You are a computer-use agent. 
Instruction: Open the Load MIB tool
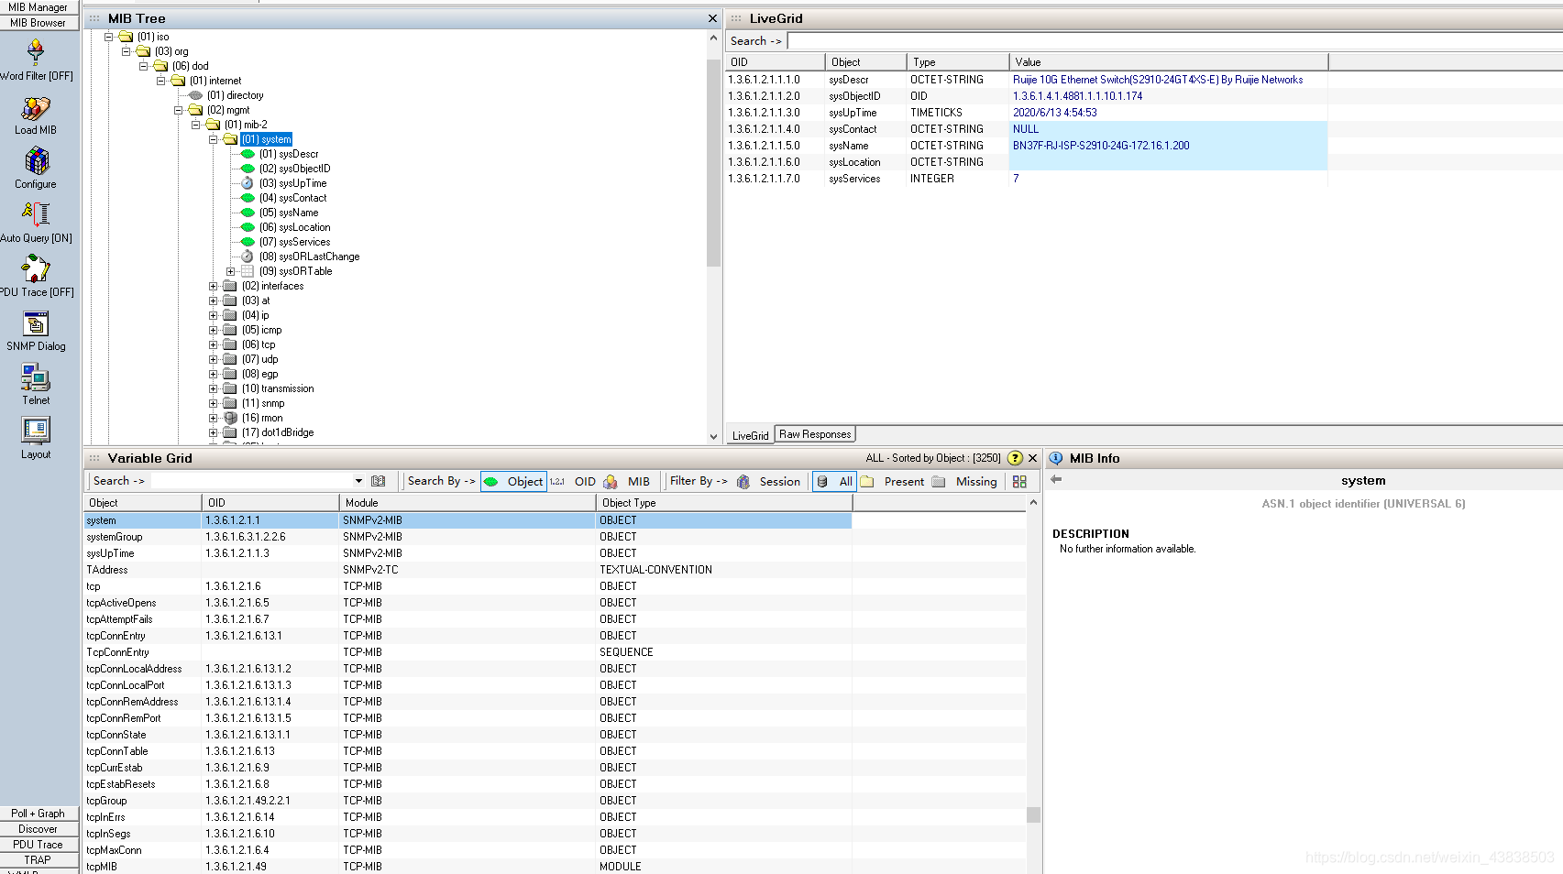[x=36, y=108]
